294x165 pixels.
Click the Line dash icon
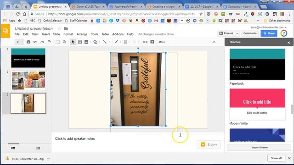tap(135, 42)
